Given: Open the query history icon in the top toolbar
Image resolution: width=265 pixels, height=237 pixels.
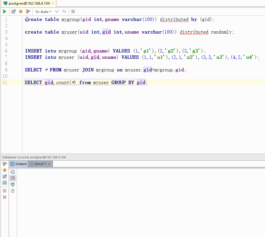Looking at the screenshot, I should tap(14, 11).
